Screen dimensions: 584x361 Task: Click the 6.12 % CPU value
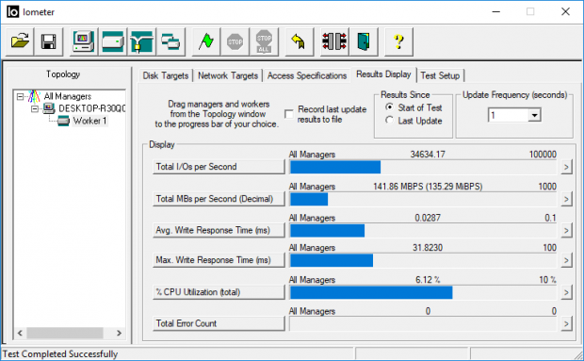[428, 280]
